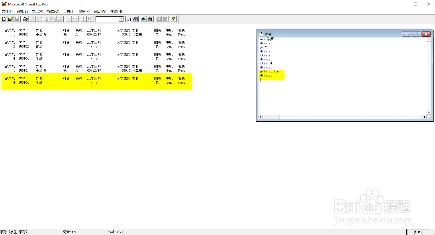Click the NUM indicator in status bar

coord(418,232)
